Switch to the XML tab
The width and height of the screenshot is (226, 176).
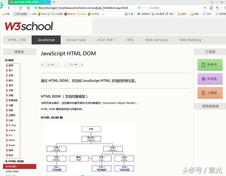[130, 40]
